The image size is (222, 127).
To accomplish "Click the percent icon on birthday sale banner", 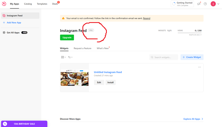I will (x=5, y=124).
